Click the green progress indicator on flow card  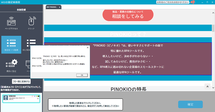[38, 96]
